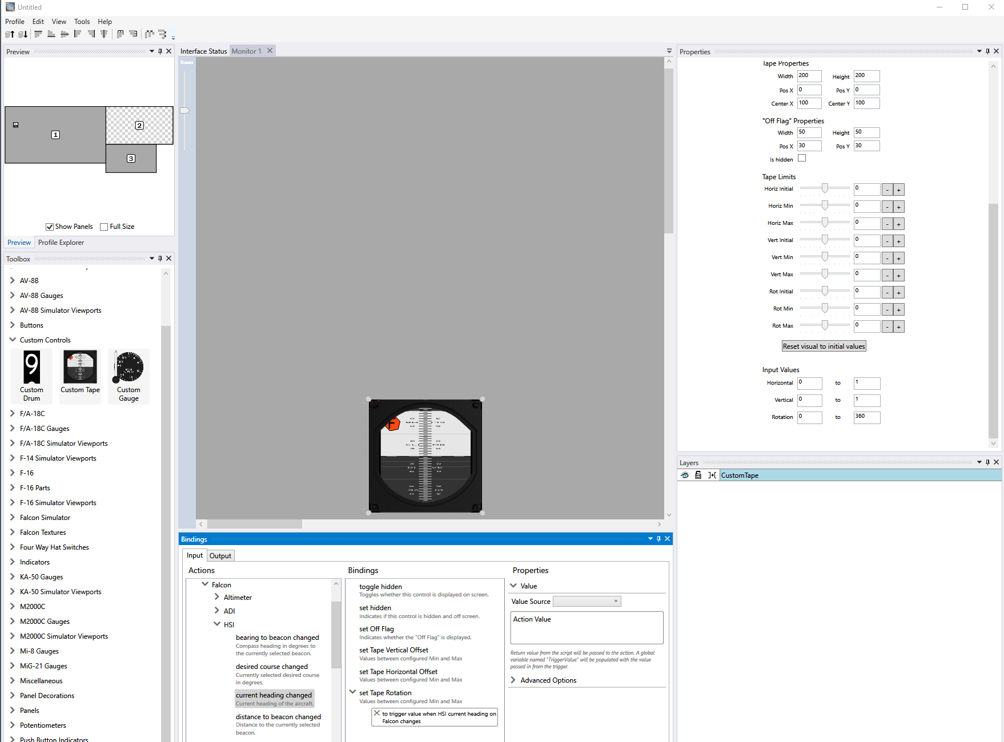The width and height of the screenshot is (1004, 742).
Task: Switch to the Interface Status tab
Action: tap(203, 51)
